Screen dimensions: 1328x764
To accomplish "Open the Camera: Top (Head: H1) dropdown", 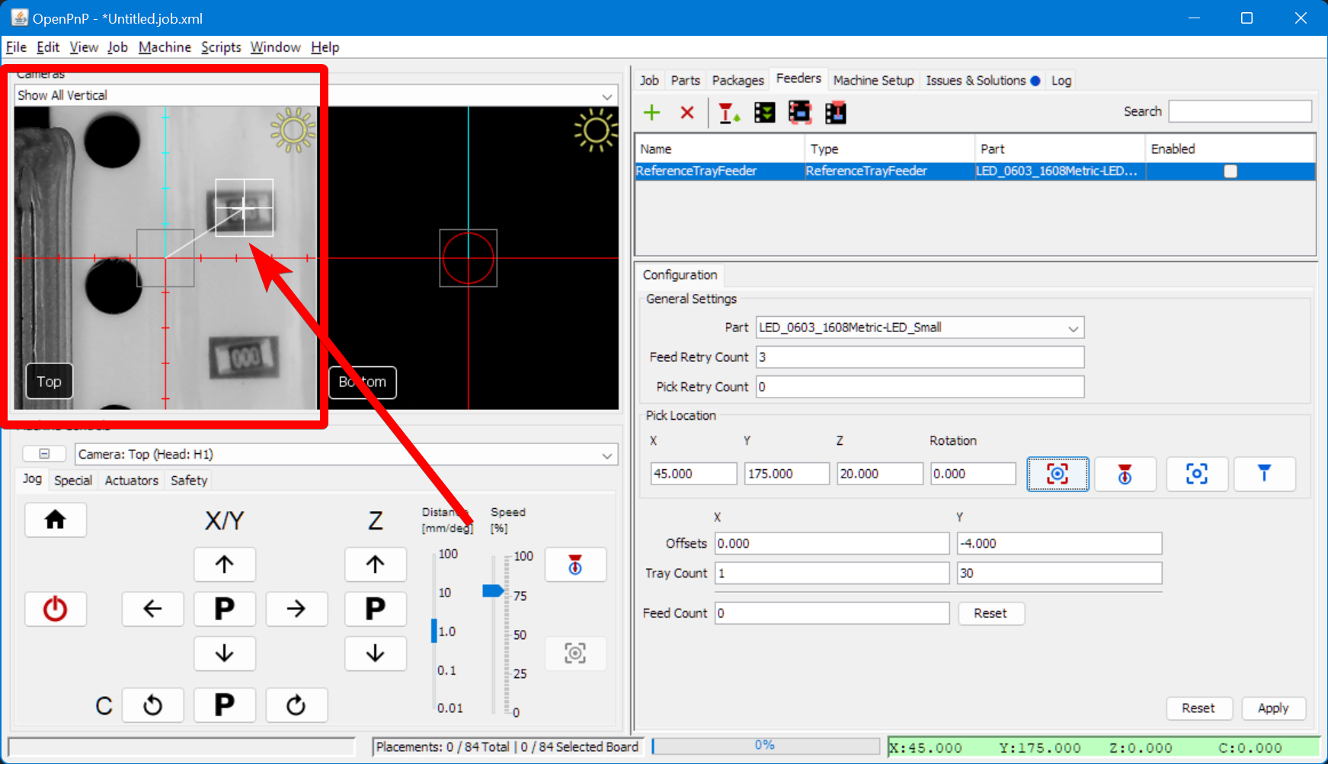I will coord(607,454).
